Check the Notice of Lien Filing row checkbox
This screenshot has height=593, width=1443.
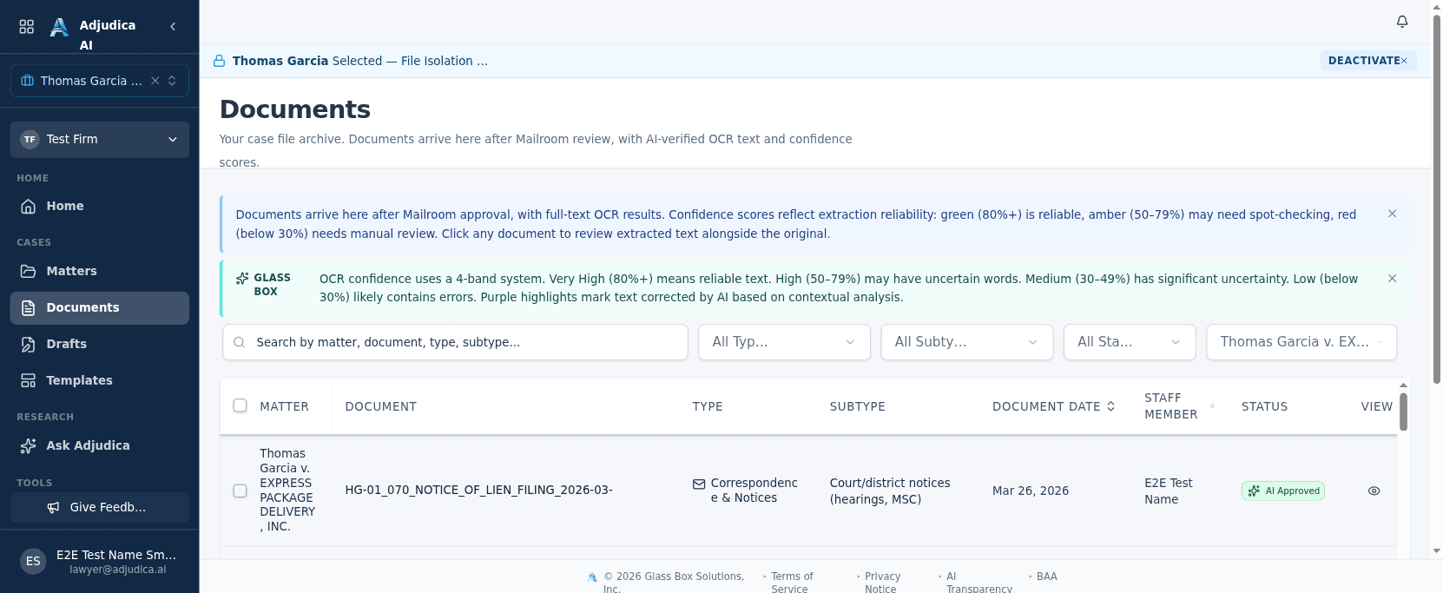tap(240, 491)
